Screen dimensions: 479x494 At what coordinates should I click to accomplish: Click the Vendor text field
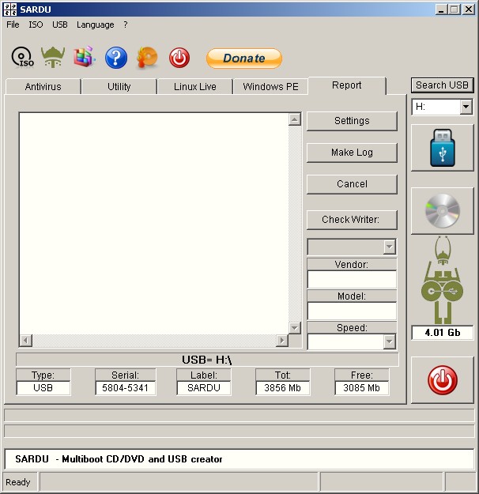(352, 280)
